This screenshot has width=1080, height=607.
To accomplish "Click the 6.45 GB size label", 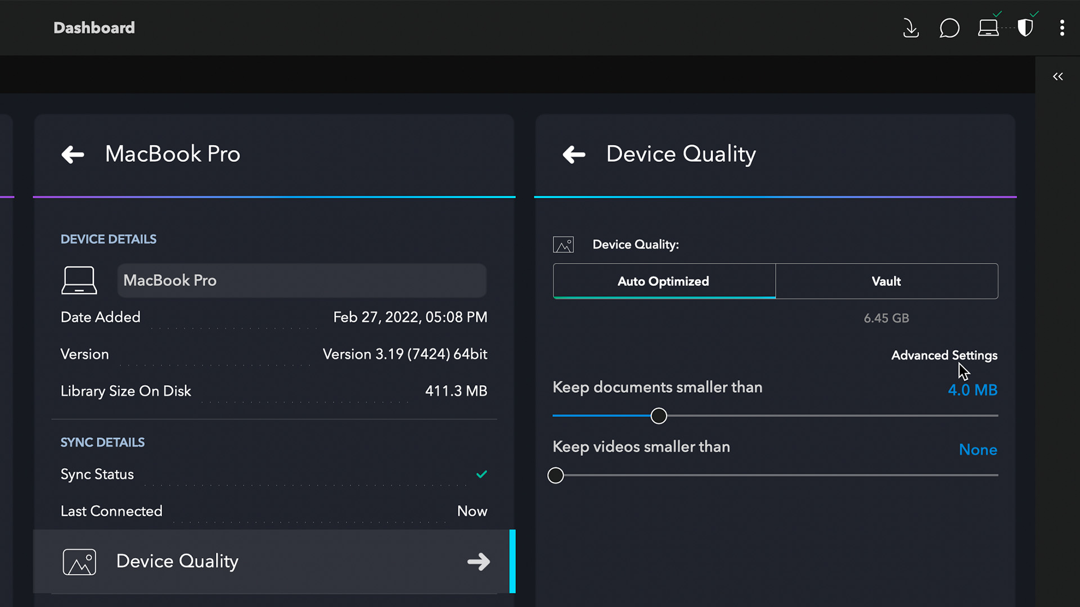I will click(x=886, y=318).
